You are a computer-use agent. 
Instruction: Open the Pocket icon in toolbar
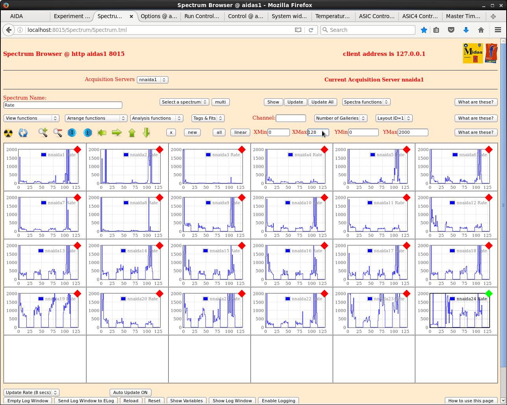tap(451, 30)
